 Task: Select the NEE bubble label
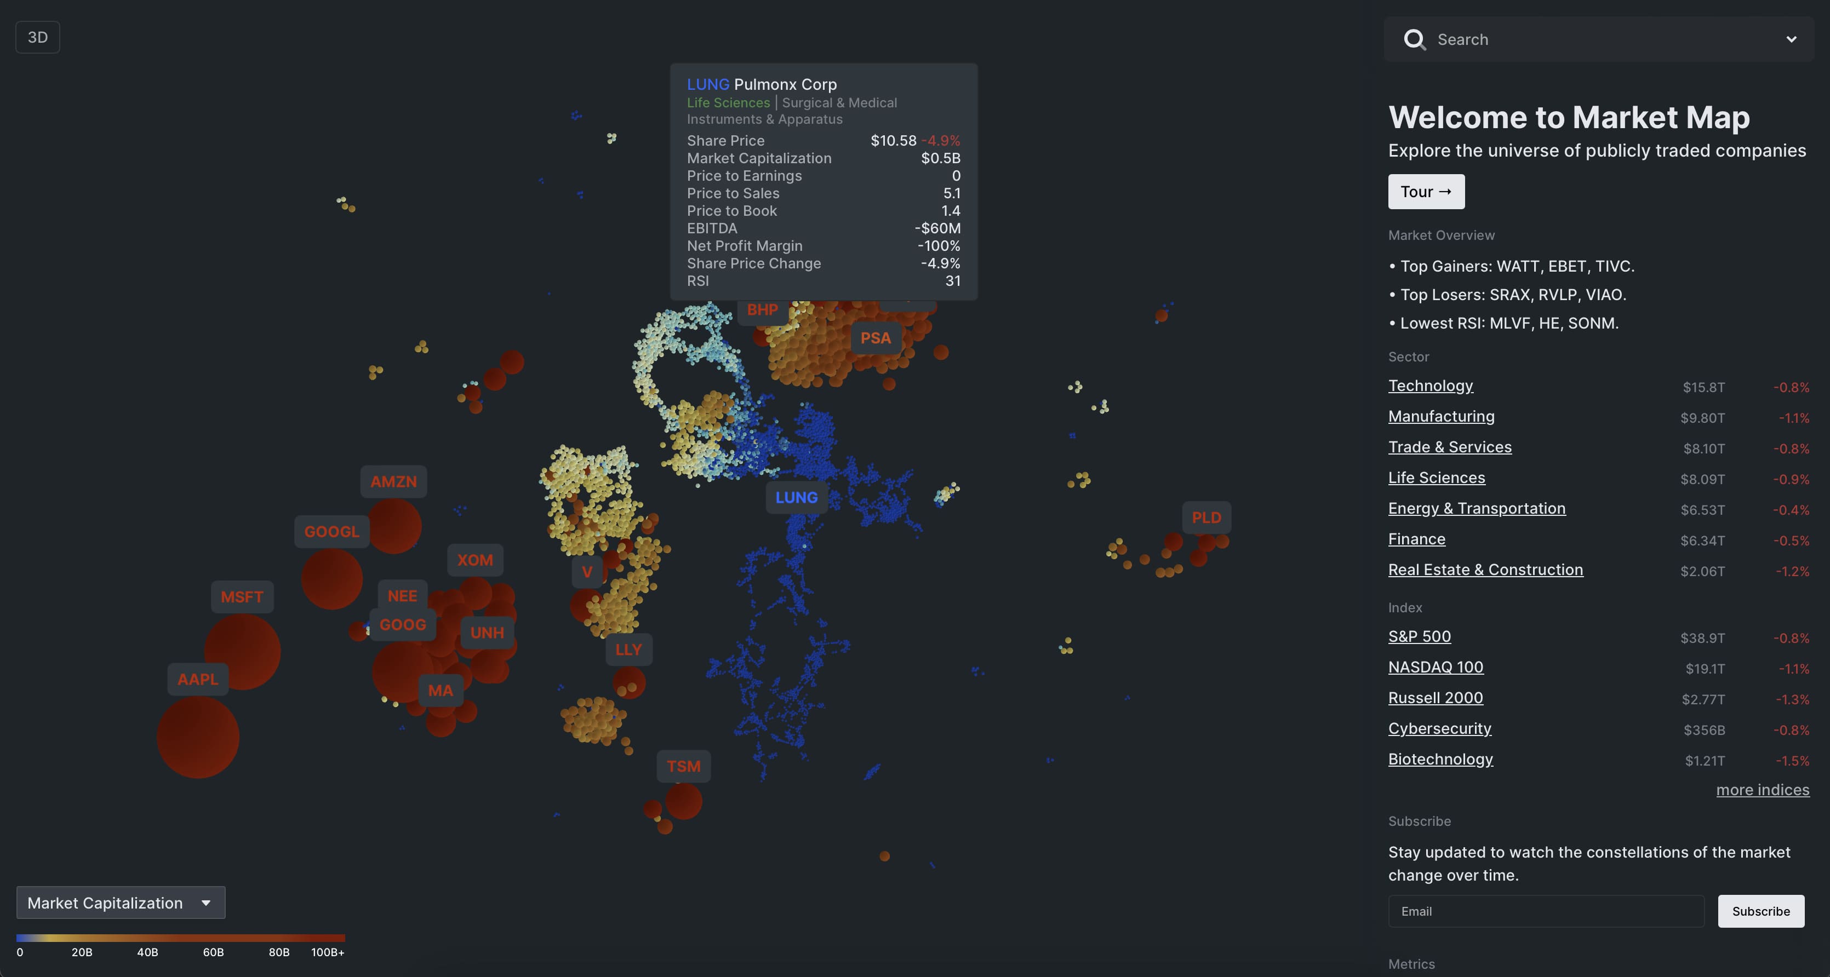402,596
